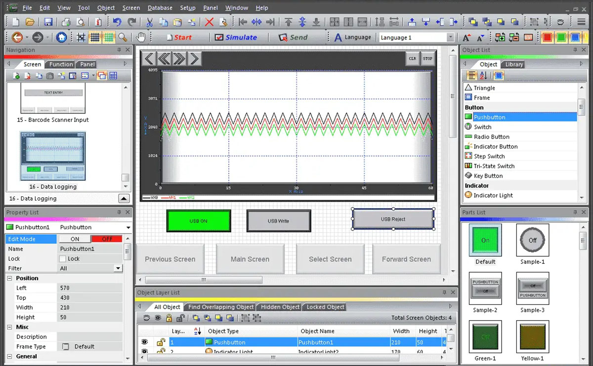The image size is (593, 366).
Task: Switch to Function tab in Navigation
Action: tap(61, 64)
